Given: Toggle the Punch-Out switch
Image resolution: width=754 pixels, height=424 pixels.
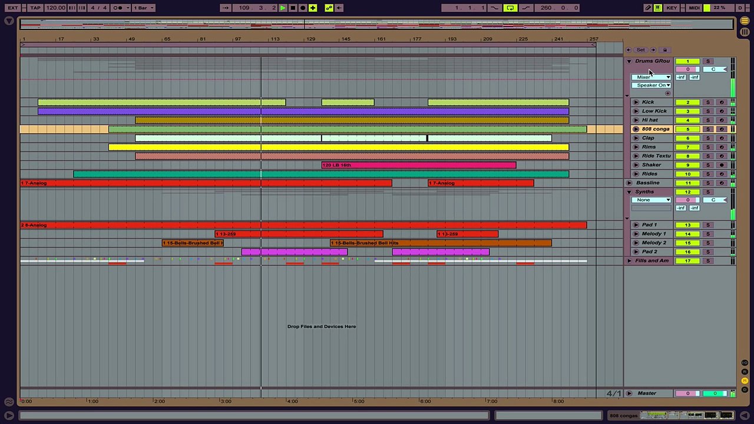Looking at the screenshot, I should point(525,8).
